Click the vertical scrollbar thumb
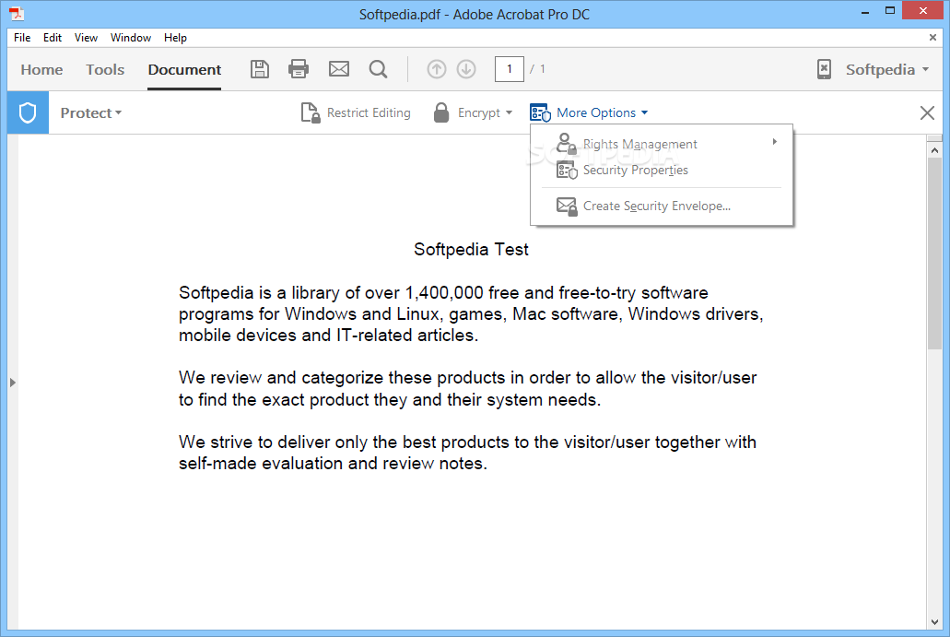Screen dimensions: 950x637 (x=934, y=254)
